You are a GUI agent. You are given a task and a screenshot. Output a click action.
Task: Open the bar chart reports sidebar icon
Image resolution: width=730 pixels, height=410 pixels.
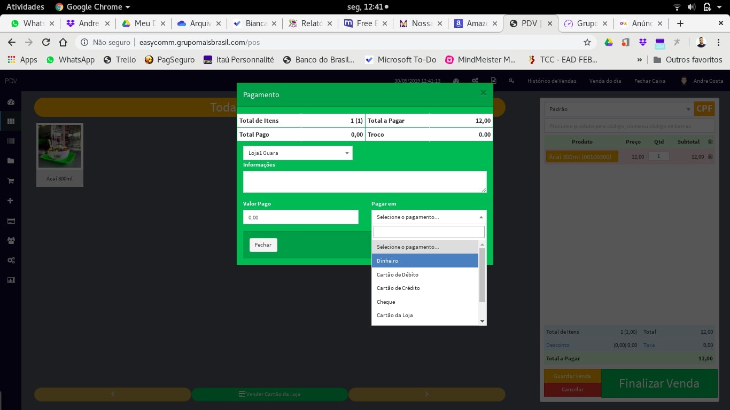pyautogui.click(x=11, y=280)
